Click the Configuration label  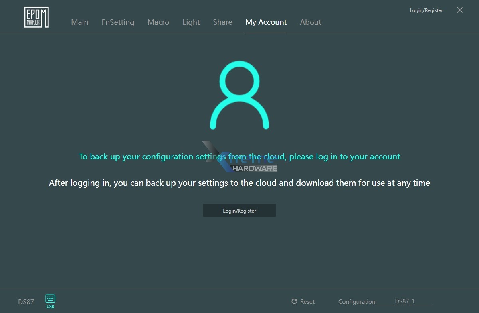[357, 302]
